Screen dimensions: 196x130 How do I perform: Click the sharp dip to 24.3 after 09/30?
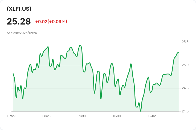coord(101,99)
